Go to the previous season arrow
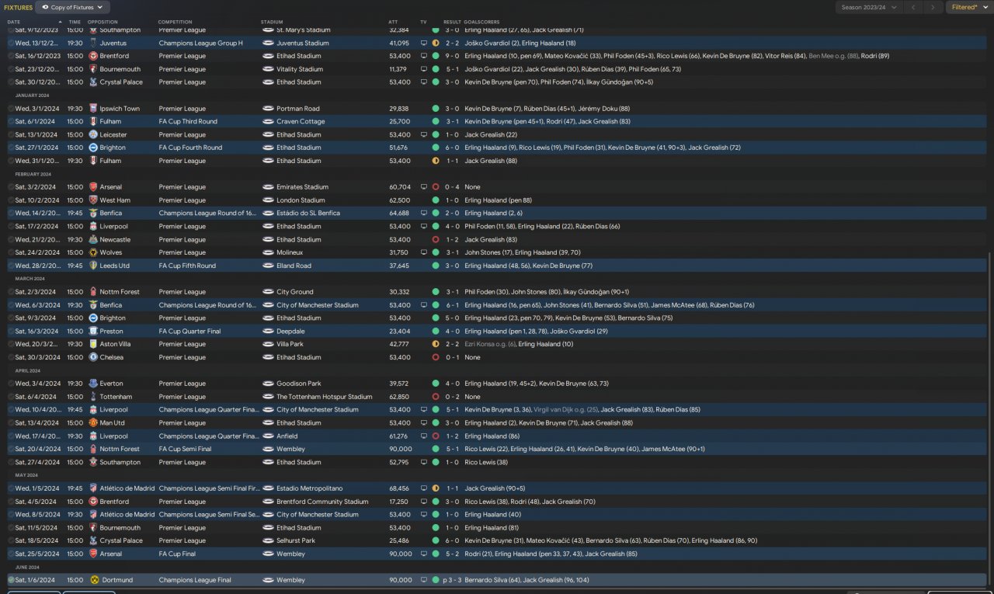This screenshot has height=594, width=994. [x=913, y=7]
